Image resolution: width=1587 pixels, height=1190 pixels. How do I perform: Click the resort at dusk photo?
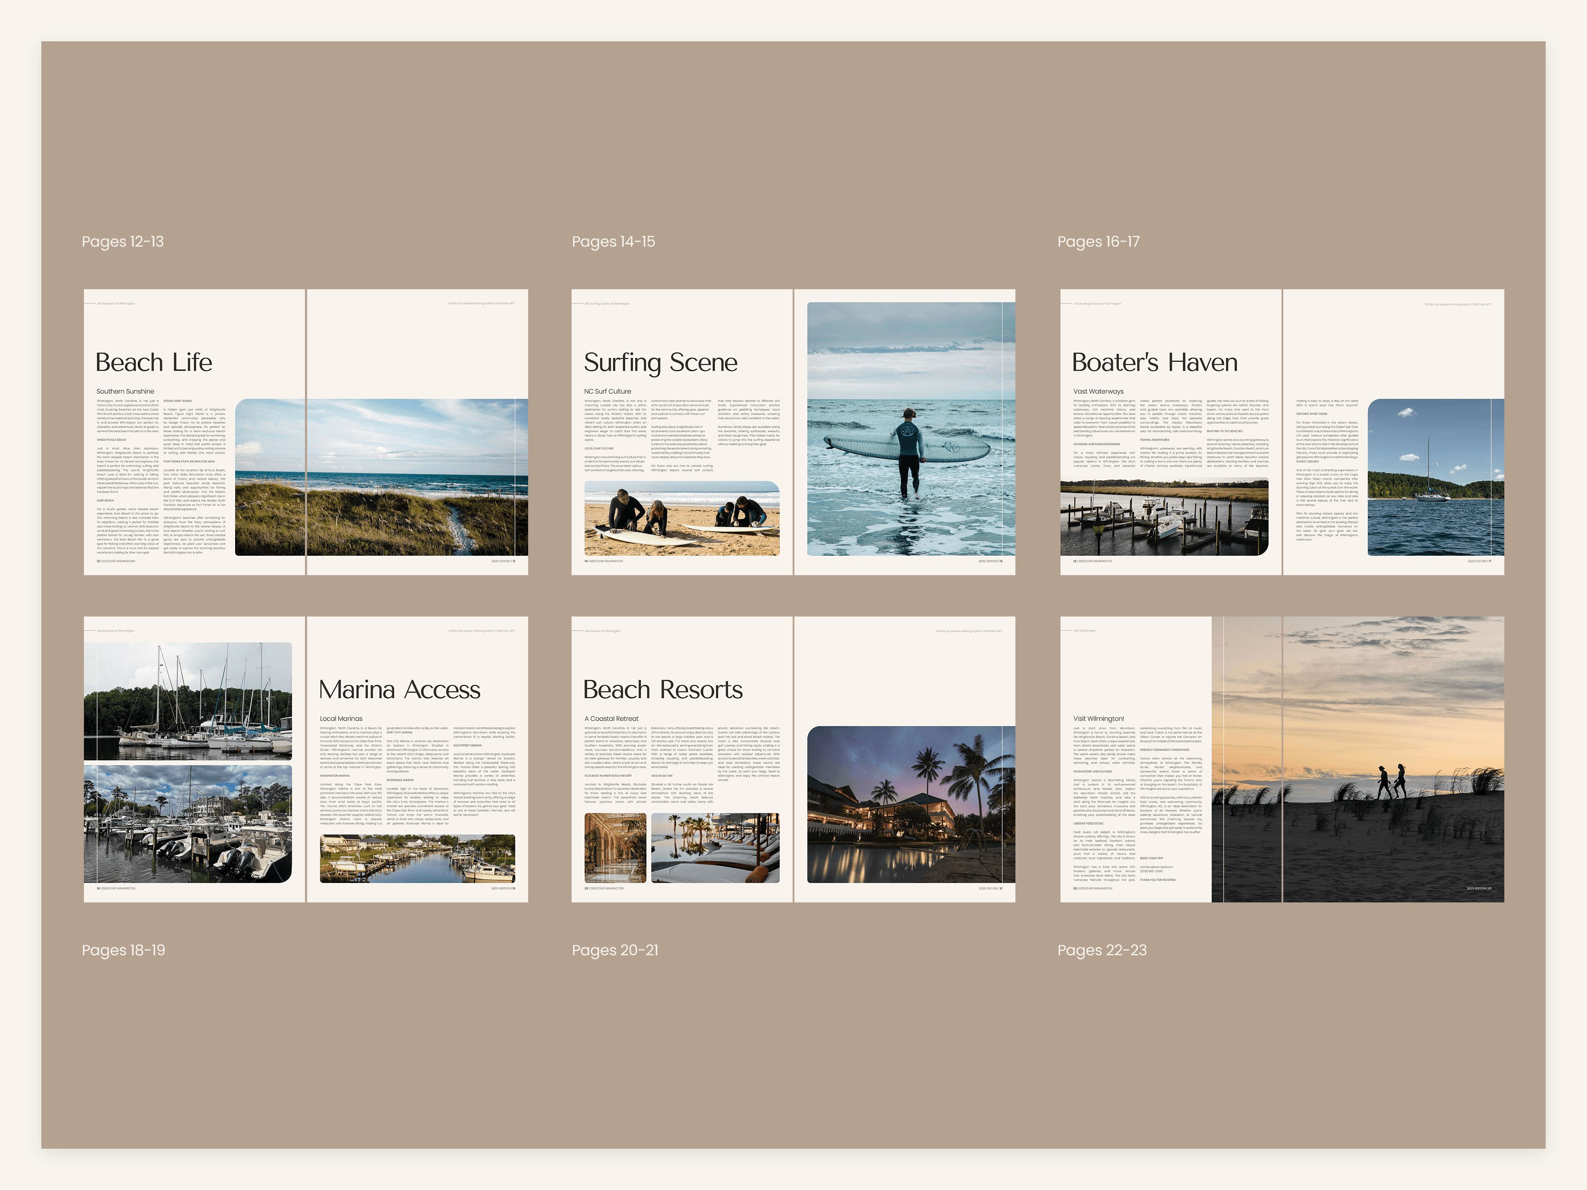pyautogui.click(x=910, y=804)
